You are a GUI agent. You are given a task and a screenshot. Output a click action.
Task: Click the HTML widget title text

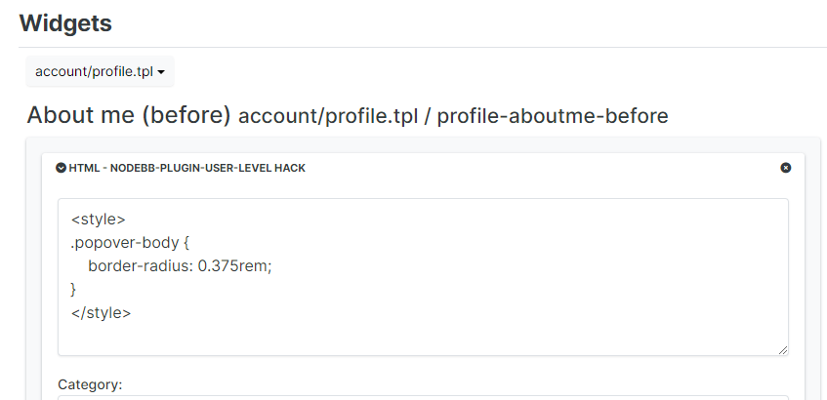tap(187, 168)
